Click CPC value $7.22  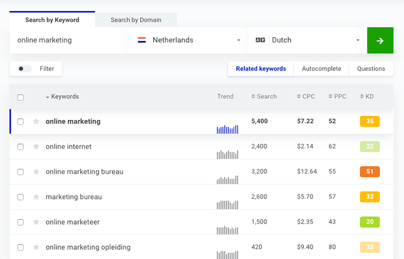tap(305, 121)
